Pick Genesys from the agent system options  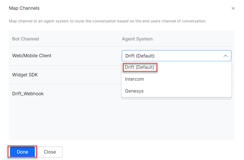(134, 91)
